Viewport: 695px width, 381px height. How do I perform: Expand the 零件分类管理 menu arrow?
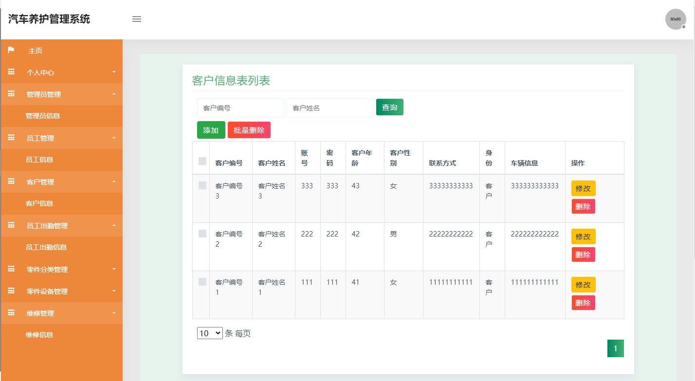[x=114, y=269]
